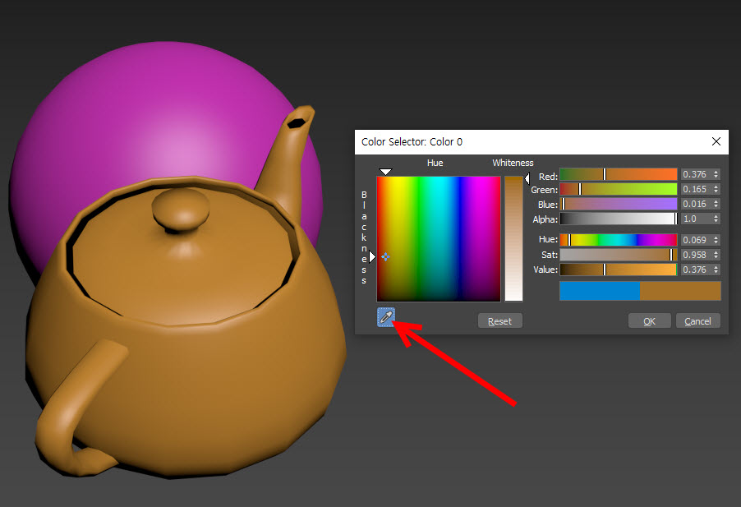The image size is (741, 507).
Task: Click the Blue spinner arrows
Action: pyautogui.click(x=716, y=204)
